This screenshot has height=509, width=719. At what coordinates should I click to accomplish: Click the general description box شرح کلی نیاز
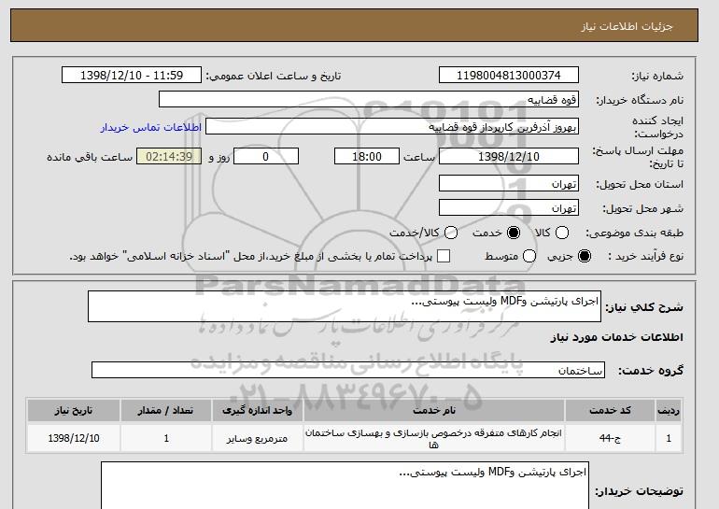[345, 306]
